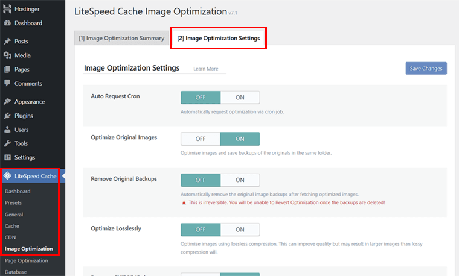
Task: Set Remove Original Backups to ON
Action: tap(240, 180)
